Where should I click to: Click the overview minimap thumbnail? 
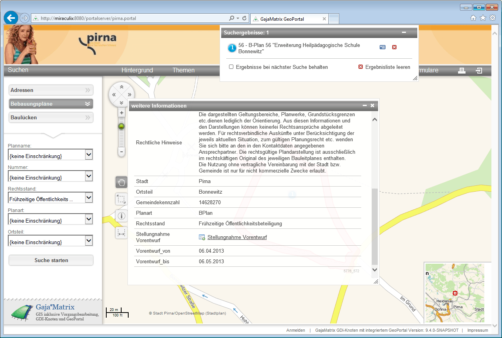click(455, 293)
